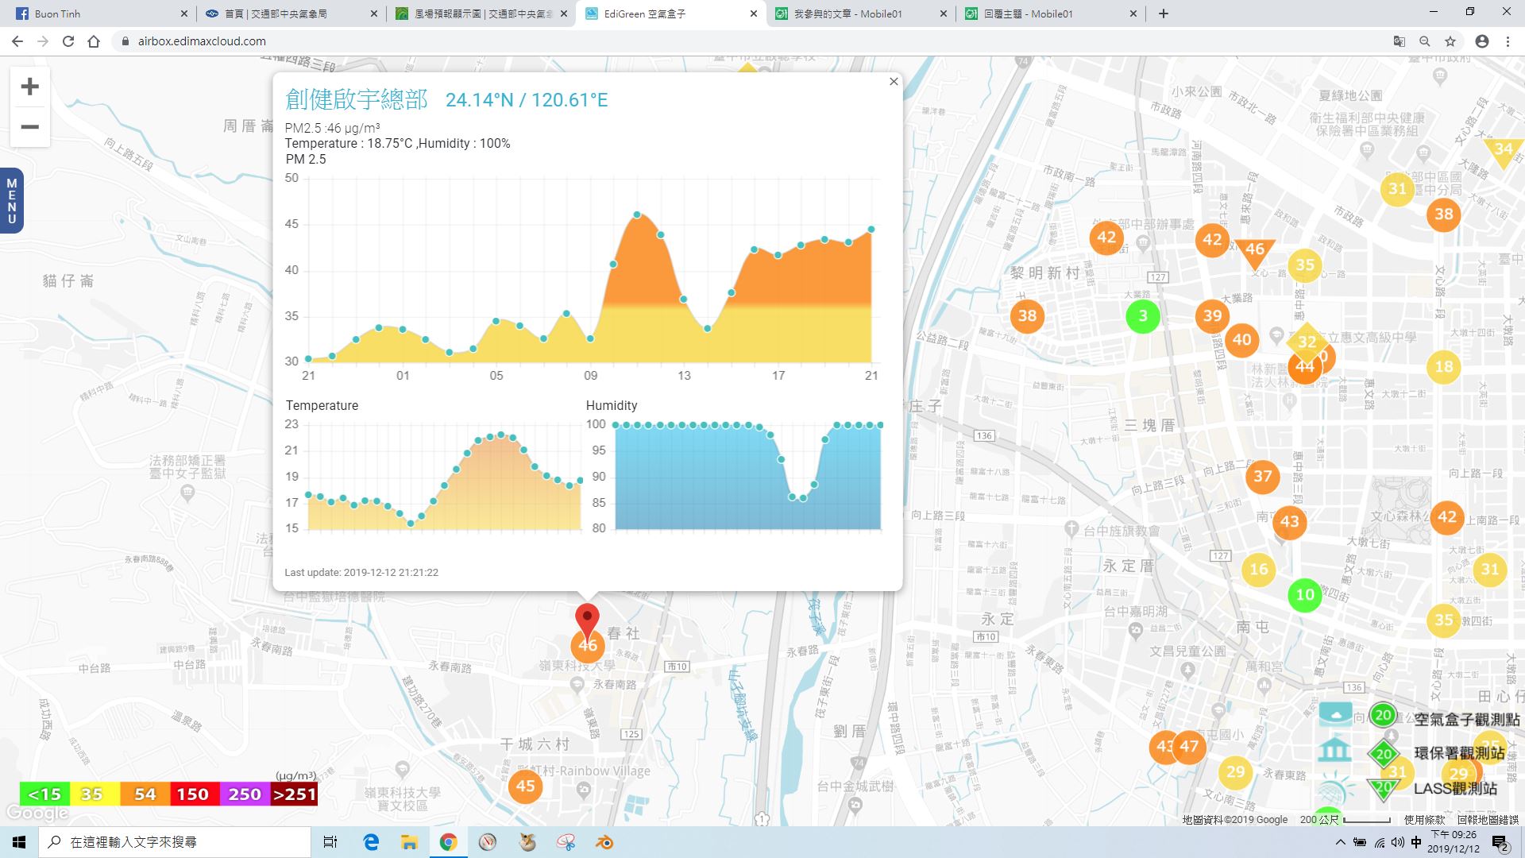Switch to 我參與的文章 - Mobile01 tab
The height and width of the screenshot is (858, 1525).
(x=861, y=14)
